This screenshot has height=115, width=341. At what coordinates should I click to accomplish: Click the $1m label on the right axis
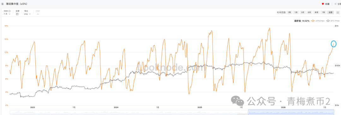click(337, 26)
